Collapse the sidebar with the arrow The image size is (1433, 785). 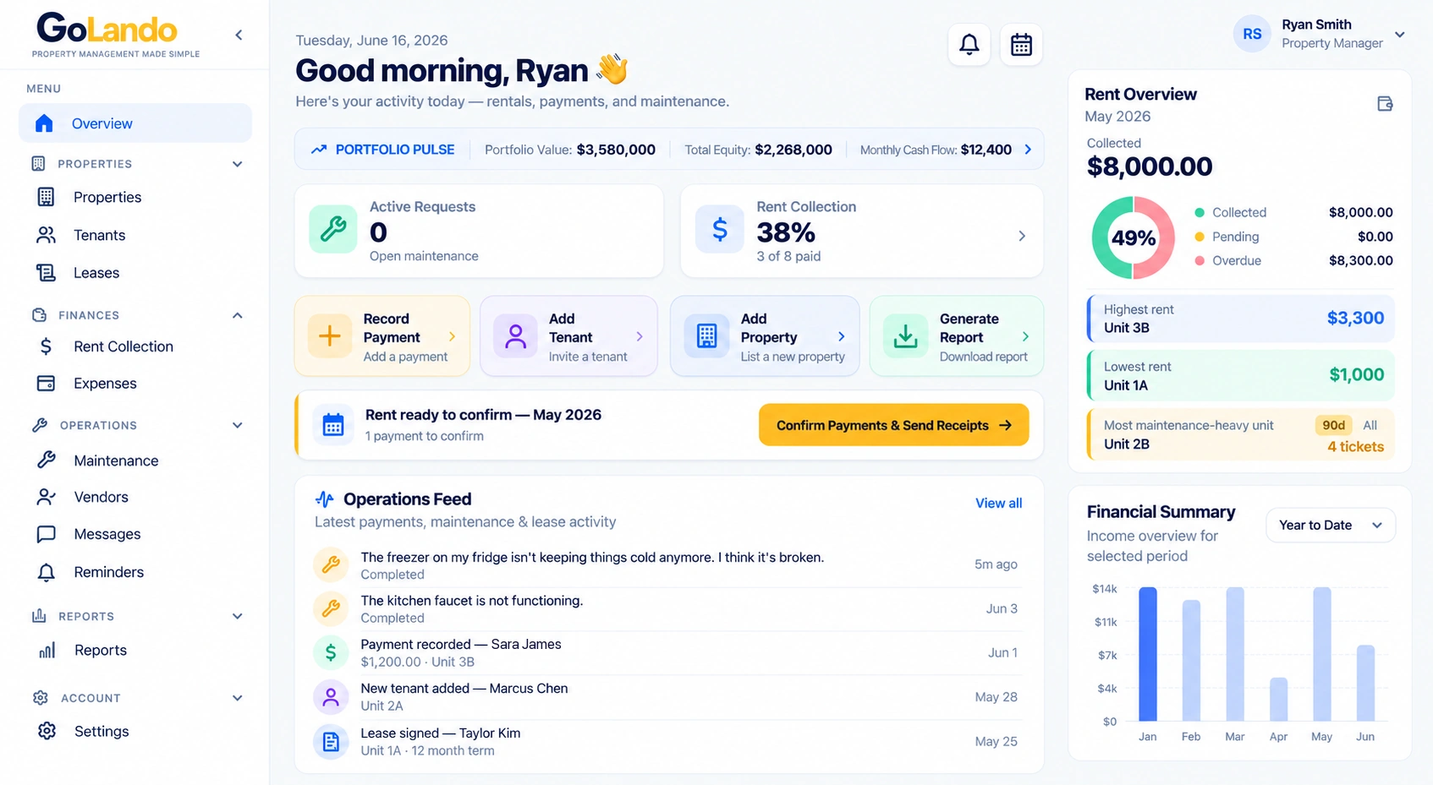coord(239,35)
